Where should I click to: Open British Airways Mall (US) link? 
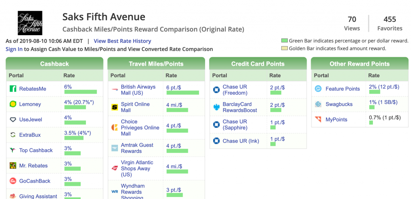click(138, 90)
